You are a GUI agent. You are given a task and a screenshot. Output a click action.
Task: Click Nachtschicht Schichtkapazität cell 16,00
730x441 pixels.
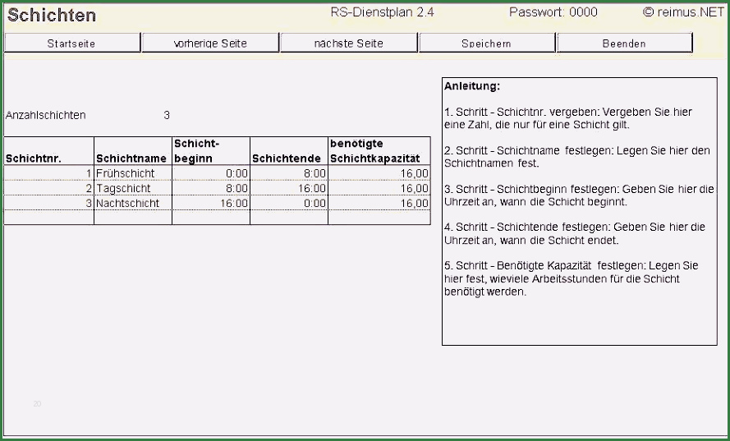pos(379,203)
